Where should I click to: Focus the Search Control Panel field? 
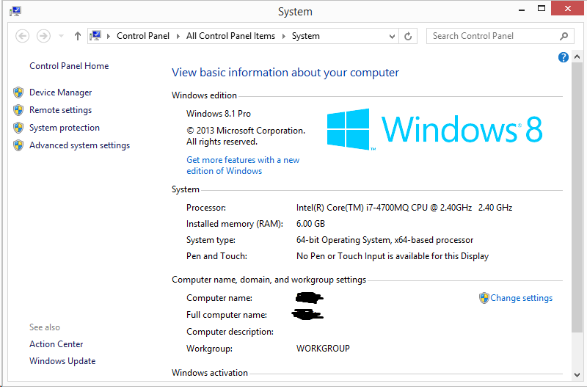[x=492, y=36]
